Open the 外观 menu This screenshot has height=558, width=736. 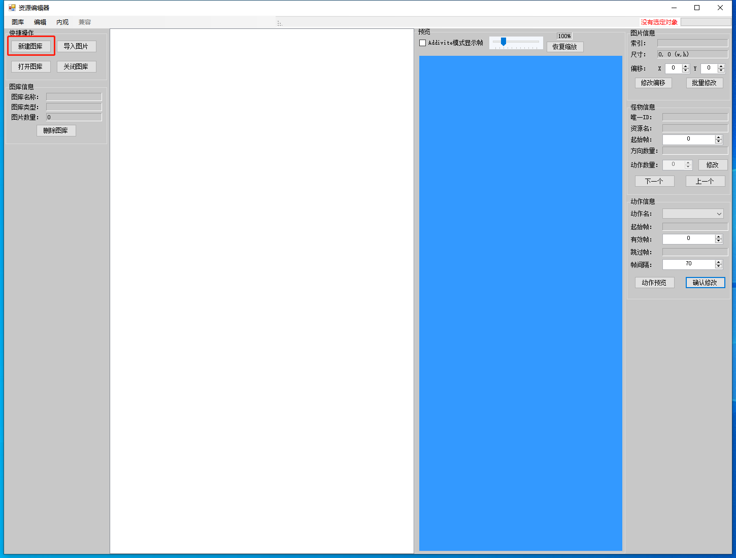[62, 22]
